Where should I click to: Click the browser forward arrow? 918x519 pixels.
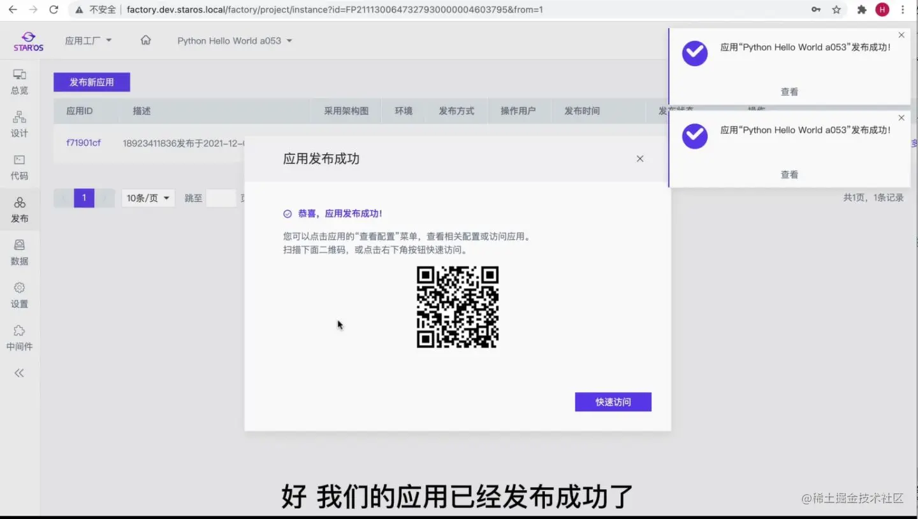coord(33,10)
